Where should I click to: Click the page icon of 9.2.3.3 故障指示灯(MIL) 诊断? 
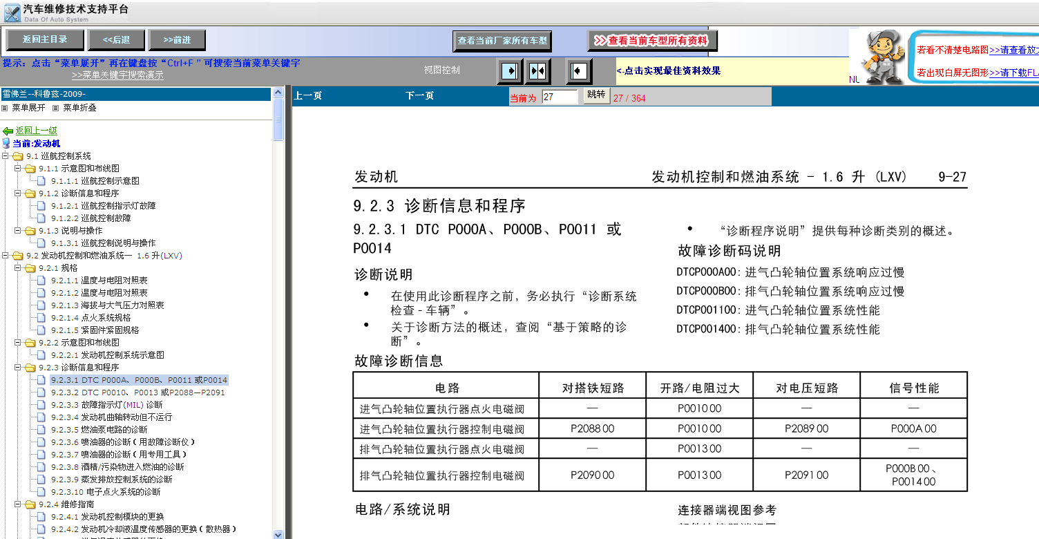[41, 405]
